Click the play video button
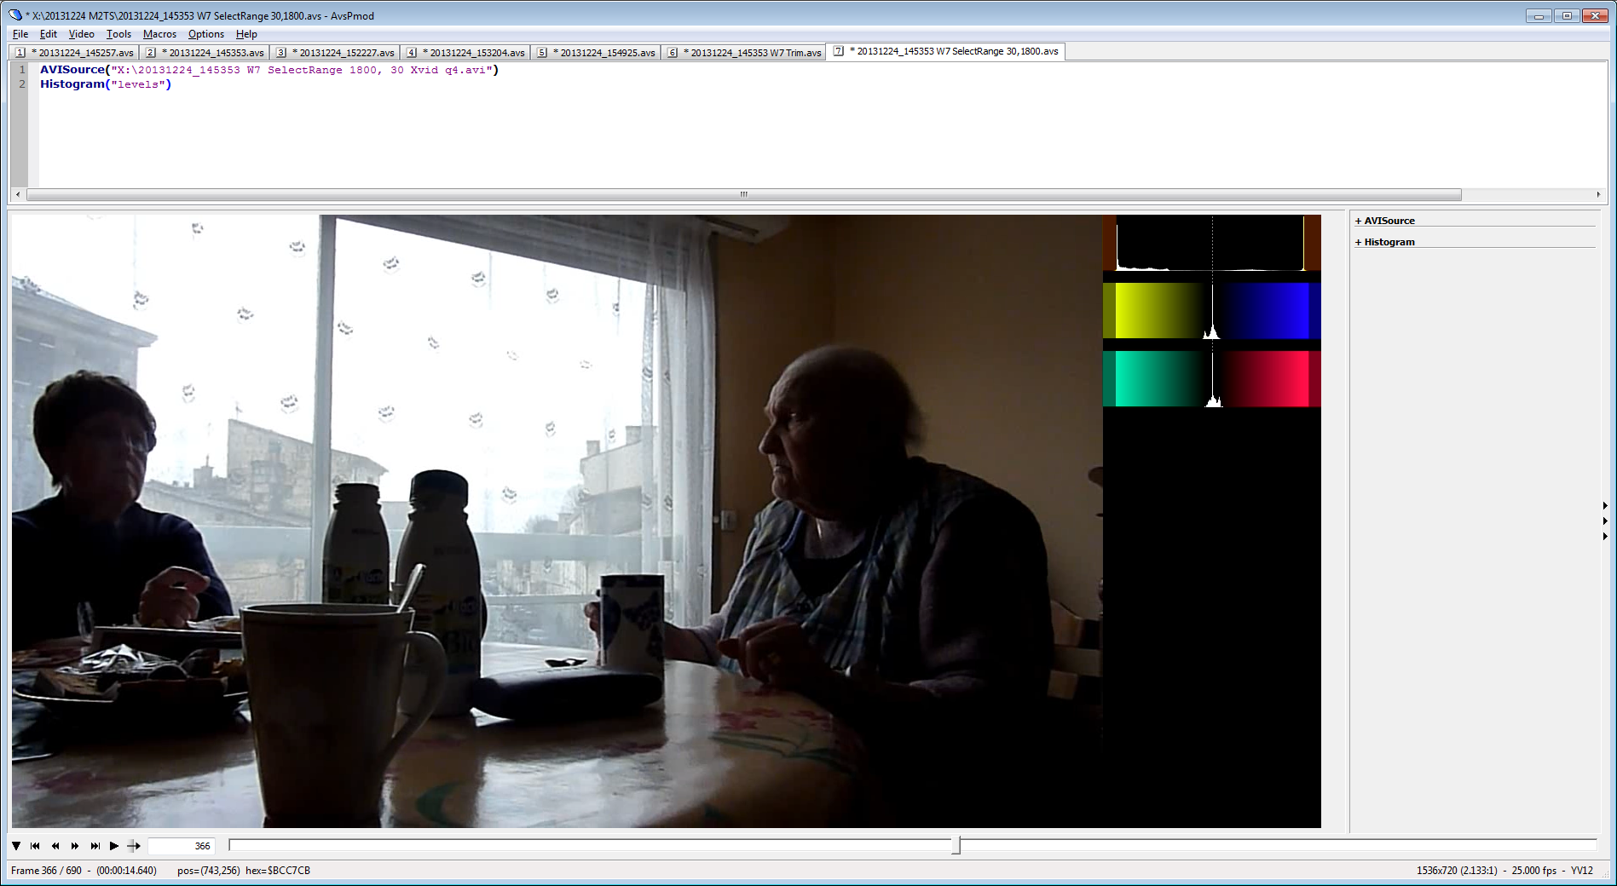Image resolution: width=1617 pixels, height=886 pixels. [x=114, y=846]
